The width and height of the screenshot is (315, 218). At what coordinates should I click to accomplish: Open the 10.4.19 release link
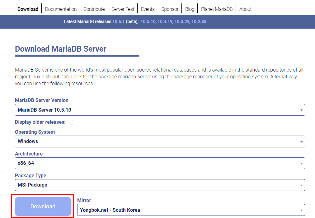(165, 21)
